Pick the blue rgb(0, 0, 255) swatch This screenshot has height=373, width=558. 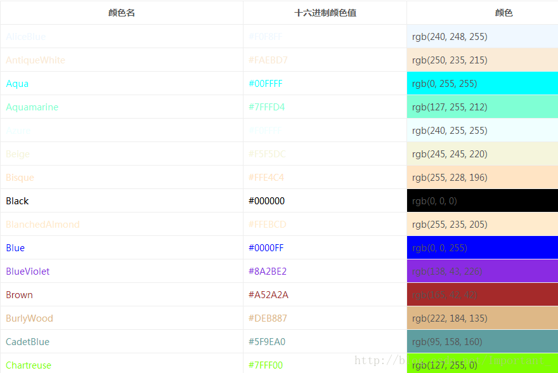click(482, 248)
